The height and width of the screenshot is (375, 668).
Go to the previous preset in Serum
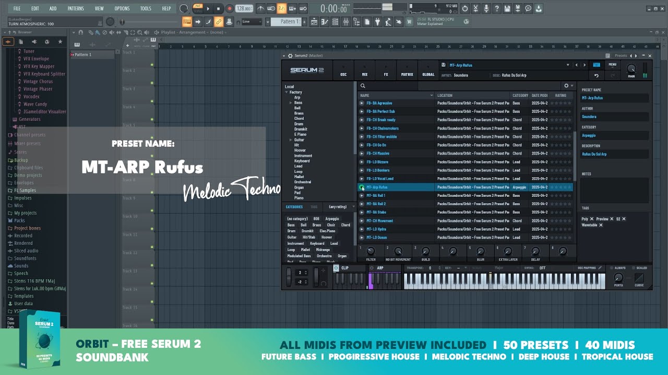point(577,65)
